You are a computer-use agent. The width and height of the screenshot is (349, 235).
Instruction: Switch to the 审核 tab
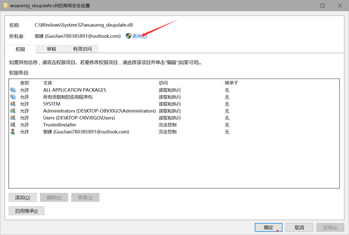click(51, 49)
